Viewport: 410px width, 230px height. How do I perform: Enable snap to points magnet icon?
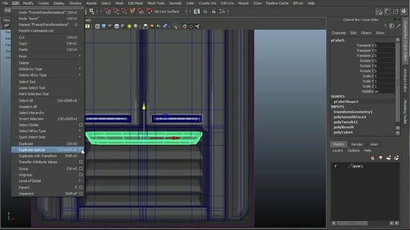pos(124,11)
